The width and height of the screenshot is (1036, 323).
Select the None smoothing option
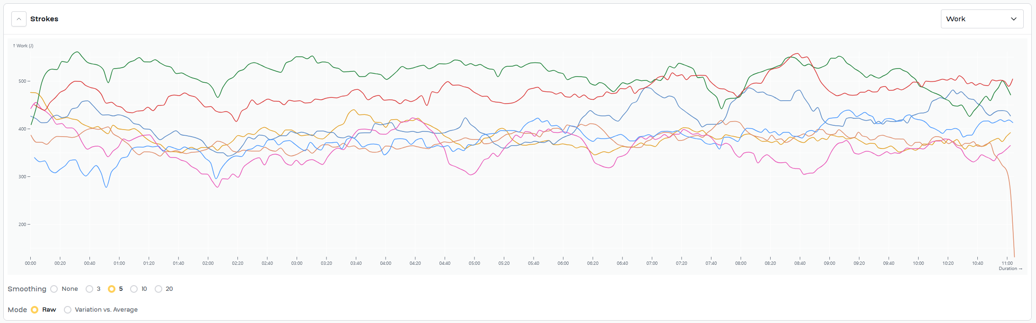pyautogui.click(x=54, y=289)
